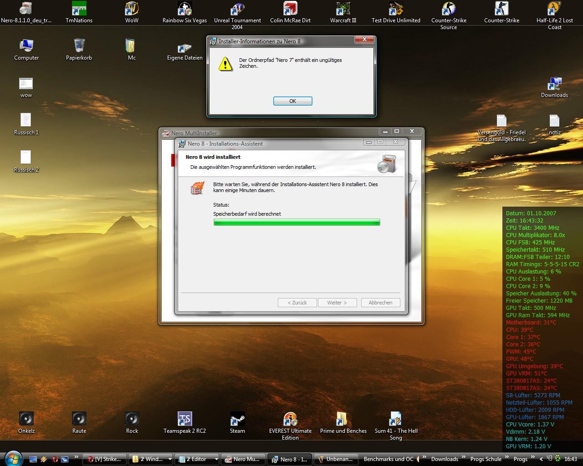Select the Colin McRae Dirt shortcut
This screenshot has width=583, height=466.
point(290,12)
